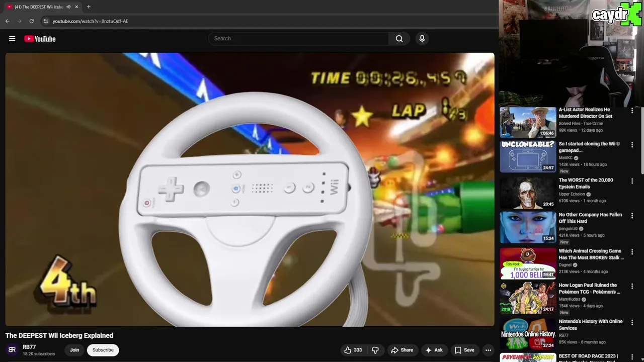This screenshot has height=362, width=644.
Task: Go back with browser back arrow
Action: [x=7, y=21]
